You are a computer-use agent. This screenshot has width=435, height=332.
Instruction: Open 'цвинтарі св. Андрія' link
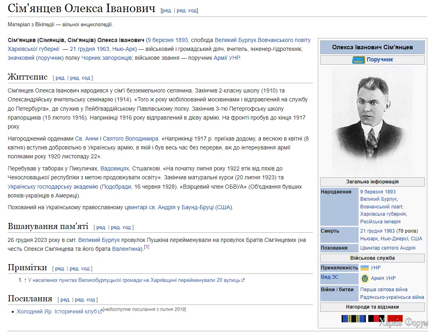[150, 207]
